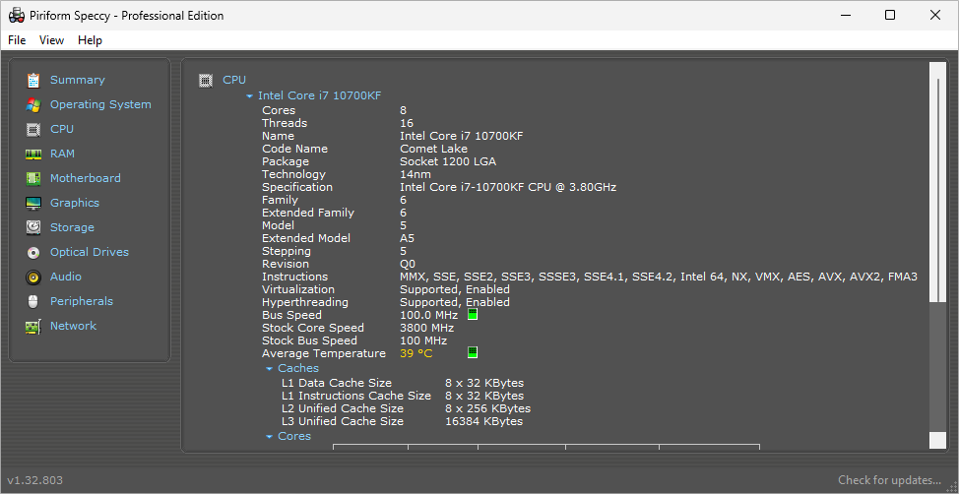Click the Check for updates link
Viewport: 959px width, 494px height.
(x=889, y=480)
